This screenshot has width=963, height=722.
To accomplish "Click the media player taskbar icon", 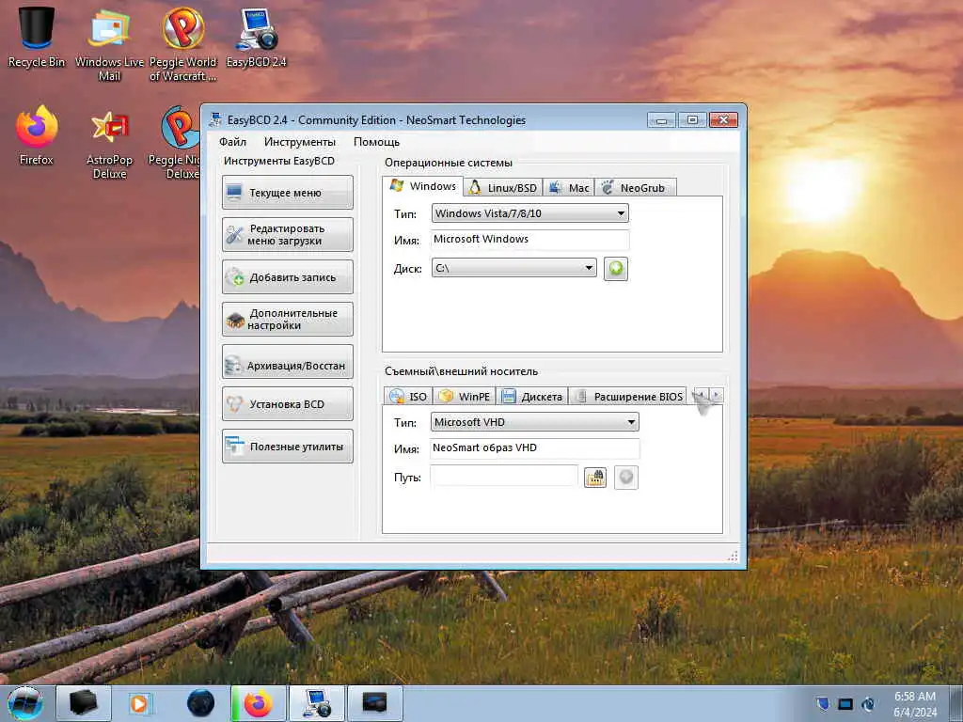I will (139, 703).
